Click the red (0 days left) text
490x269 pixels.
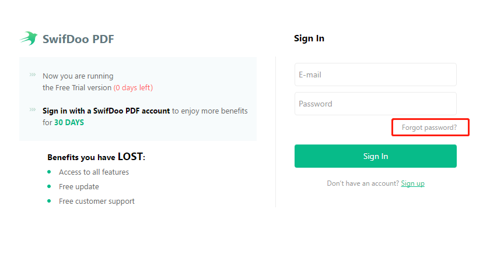[x=133, y=88]
